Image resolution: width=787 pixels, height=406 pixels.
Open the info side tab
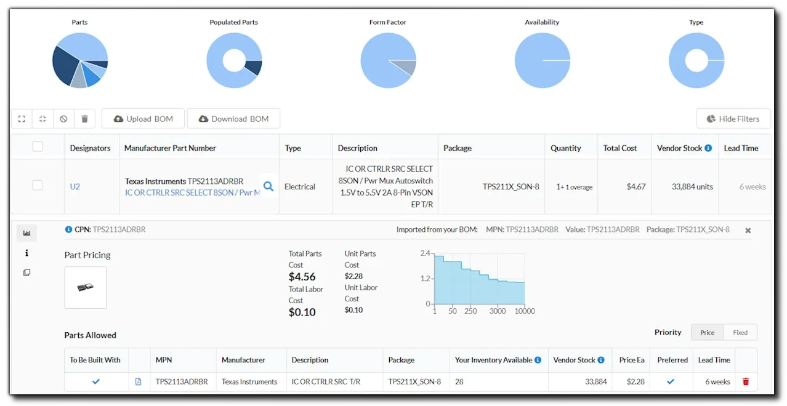tap(26, 253)
